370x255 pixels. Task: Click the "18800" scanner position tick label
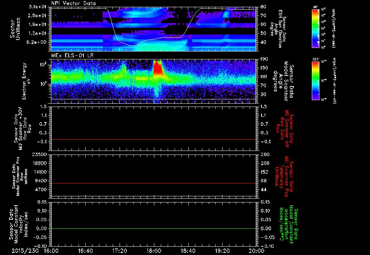39,163
